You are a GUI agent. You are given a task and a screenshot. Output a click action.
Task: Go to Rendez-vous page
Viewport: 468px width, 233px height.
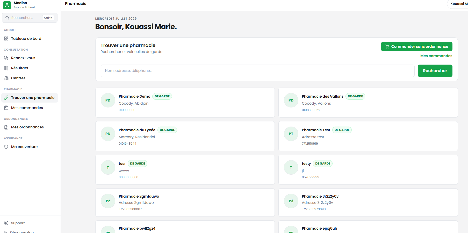click(30, 58)
